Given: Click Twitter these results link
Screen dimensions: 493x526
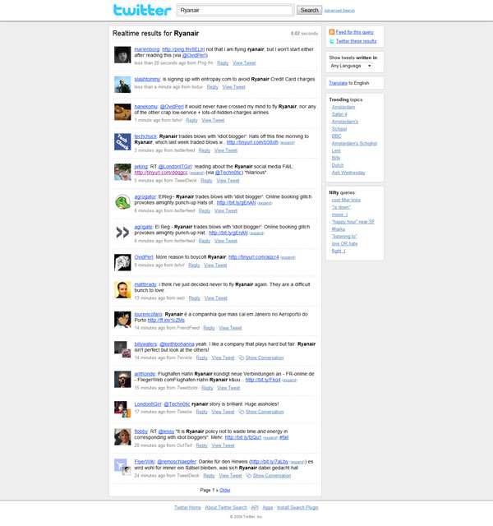Looking at the screenshot, I should 356,41.
